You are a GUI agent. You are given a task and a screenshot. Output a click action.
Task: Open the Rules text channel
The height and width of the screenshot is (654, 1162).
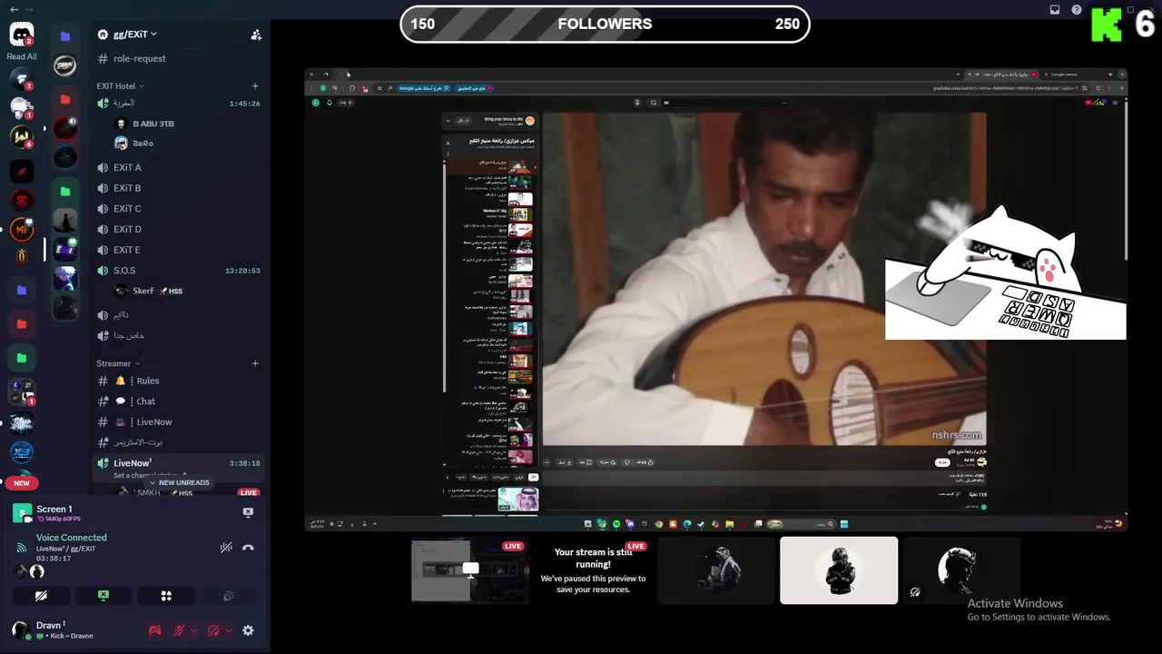(x=180, y=381)
